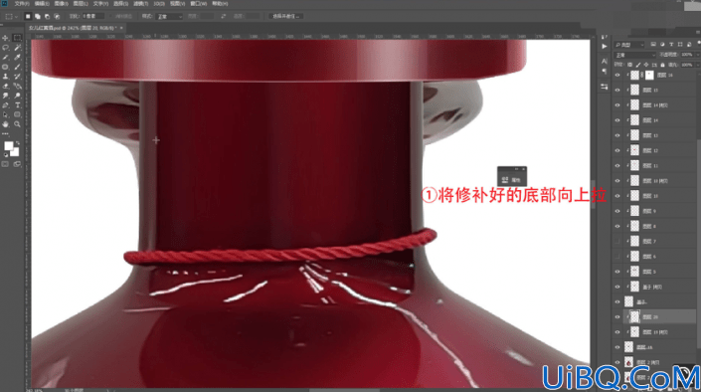Toggle Quick Mask mode
Image resolution: width=701 pixels, height=392 pixels.
point(5,164)
